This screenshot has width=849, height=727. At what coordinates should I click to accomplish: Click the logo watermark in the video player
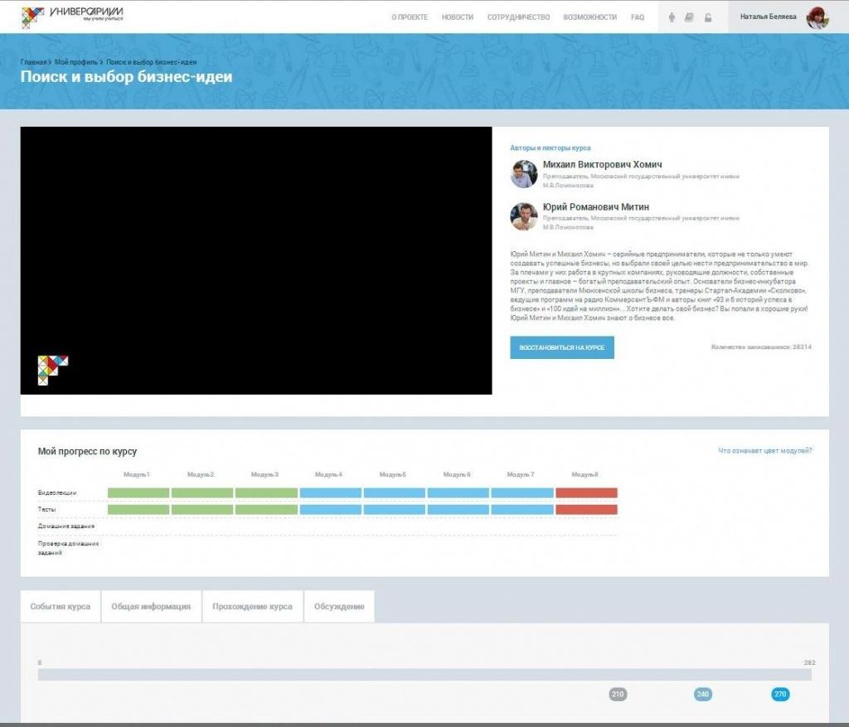(53, 370)
